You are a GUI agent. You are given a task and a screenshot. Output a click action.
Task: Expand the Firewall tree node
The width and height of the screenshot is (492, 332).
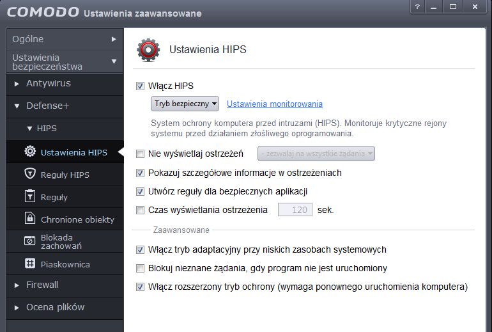[17, 285]
